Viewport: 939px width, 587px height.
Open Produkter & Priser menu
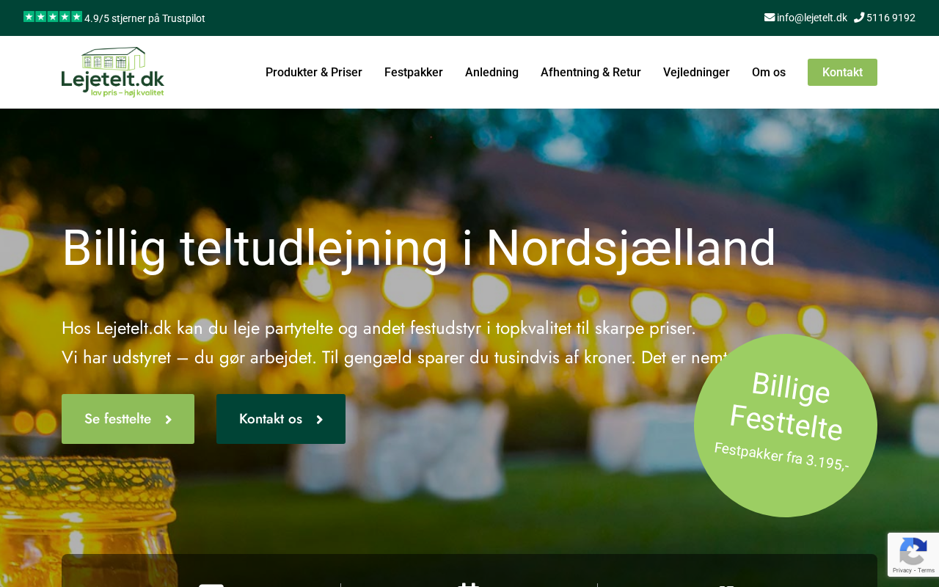pos(314,72)
